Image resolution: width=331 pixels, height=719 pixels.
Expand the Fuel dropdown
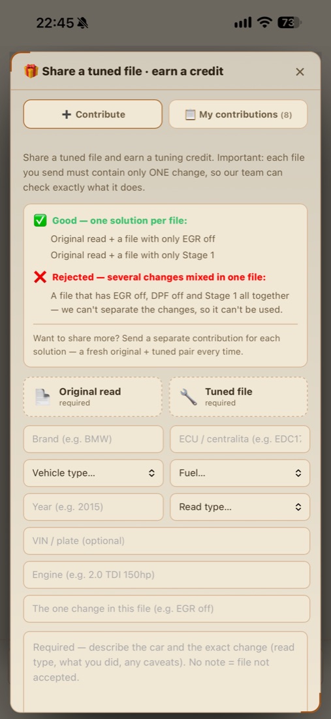[240, 473]
